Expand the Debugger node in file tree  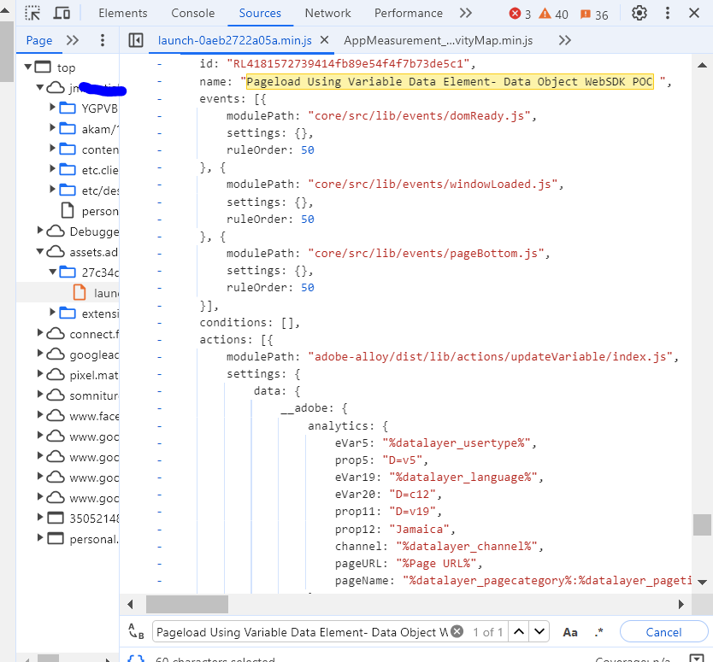38,231
